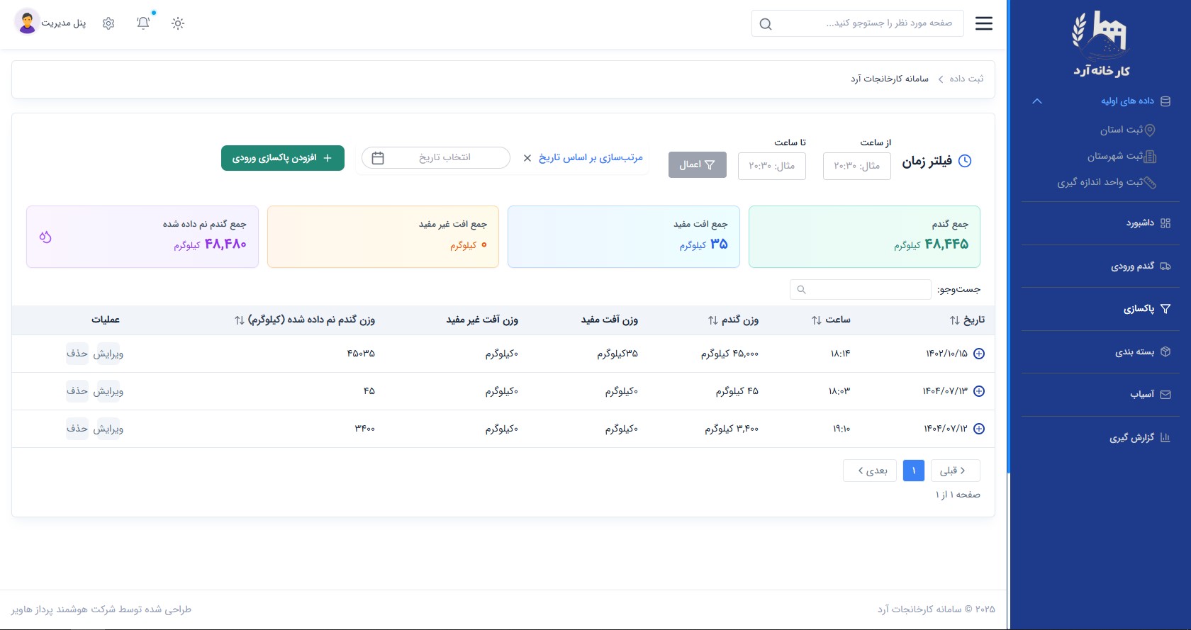Click the تا ساعت time input
This screenshot has width=1191, height=630.
(772, 166)
